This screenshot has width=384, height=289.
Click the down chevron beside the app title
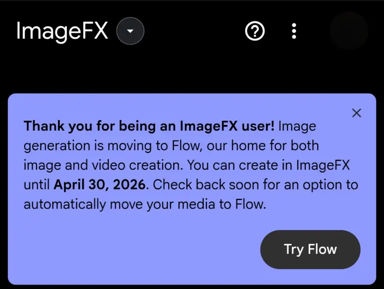[x=130, y=31]
